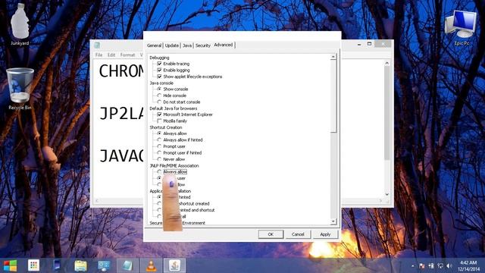Select JNLP File/MIME Always allow option
Viewport: 485px width, 273px height.
coord(159,172)
